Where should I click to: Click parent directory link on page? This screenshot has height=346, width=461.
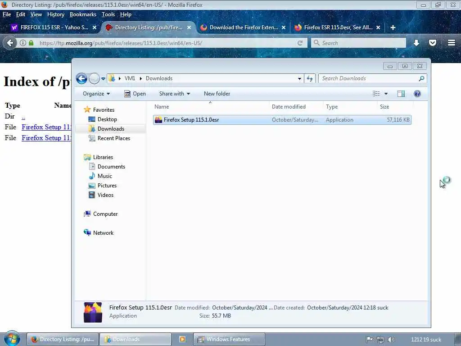pos(23,117)
